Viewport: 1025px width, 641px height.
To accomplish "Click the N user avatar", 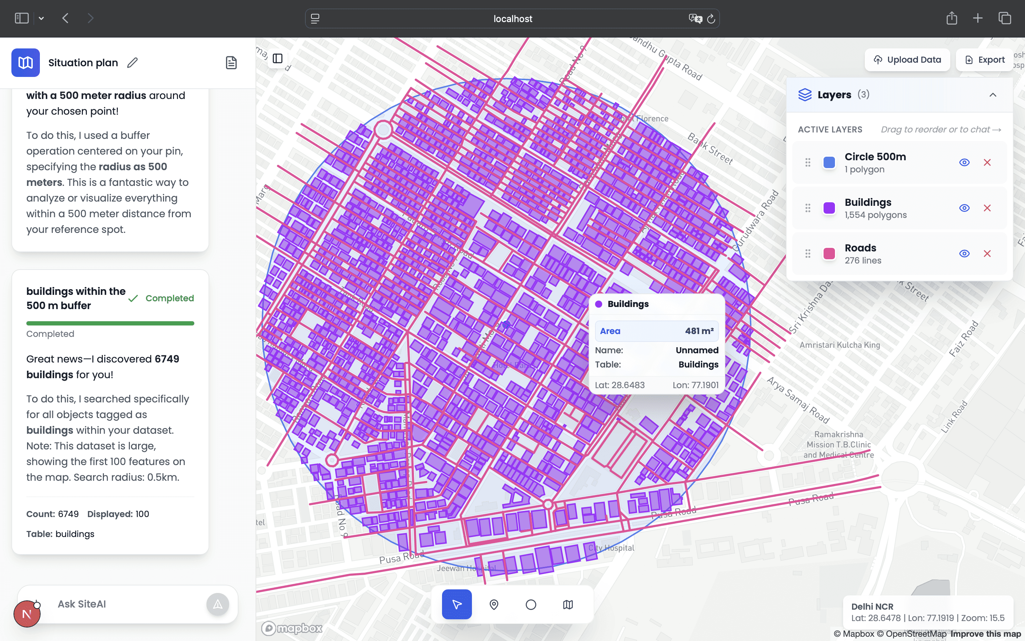I will [x=27, y=614].
